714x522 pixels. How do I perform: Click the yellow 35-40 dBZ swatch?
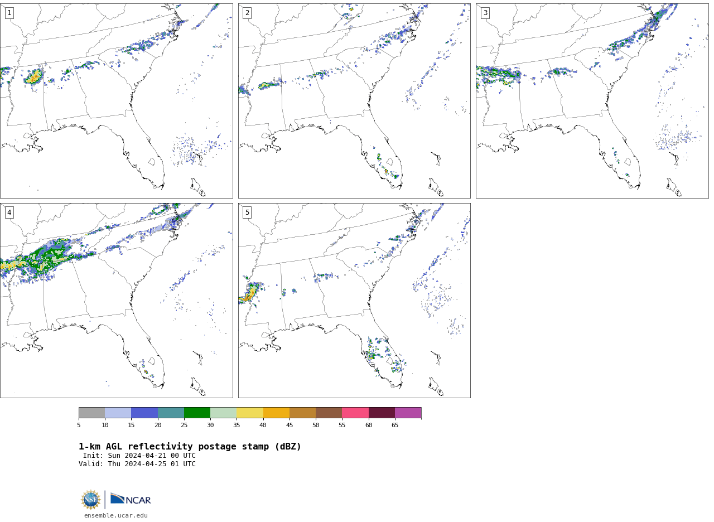[250, 413]
